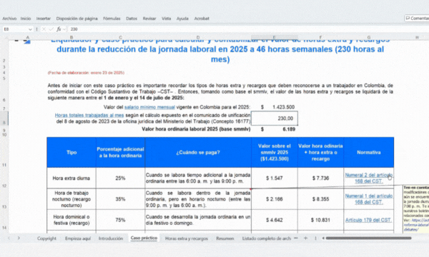The image size is (429, 257).
Task: Click the $ 10.831 value cell
Action: (x=320, y=220)
